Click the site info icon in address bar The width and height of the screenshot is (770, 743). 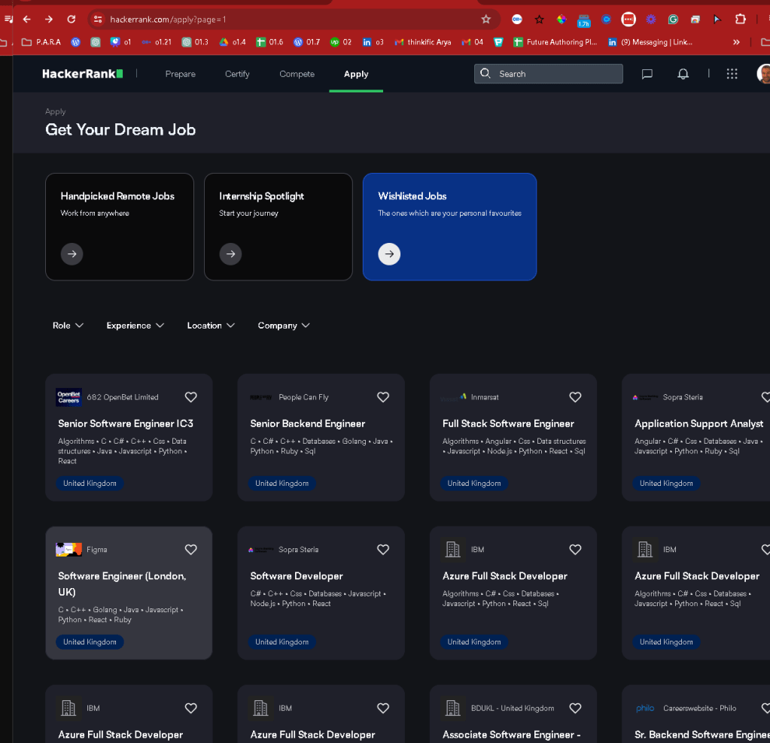click(98, 19)
